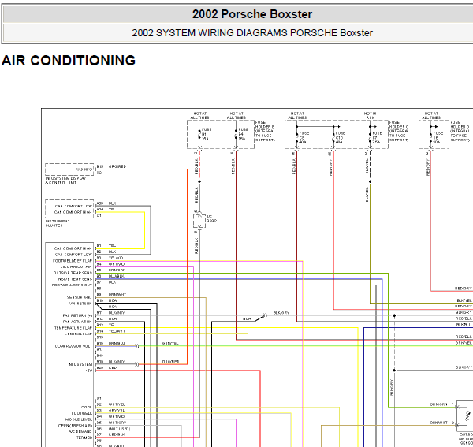Click the 'SENSOR GND' pin label

point(80,297)
